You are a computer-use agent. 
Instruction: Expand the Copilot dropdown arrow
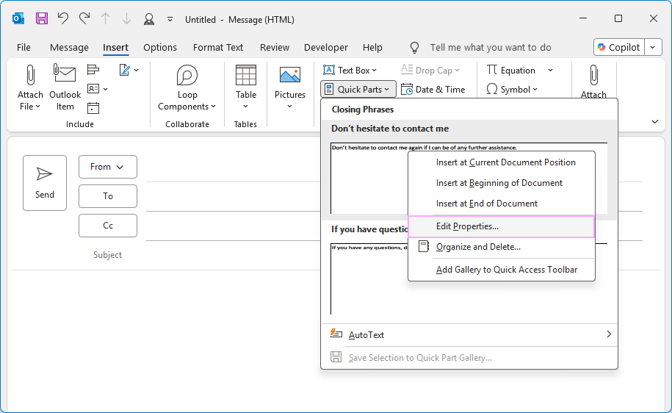[x=653, y=47]
